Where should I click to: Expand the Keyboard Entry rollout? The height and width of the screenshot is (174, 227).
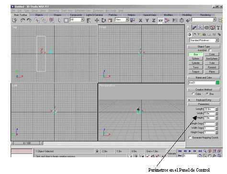pyautogui.click(x=204, y=100)
